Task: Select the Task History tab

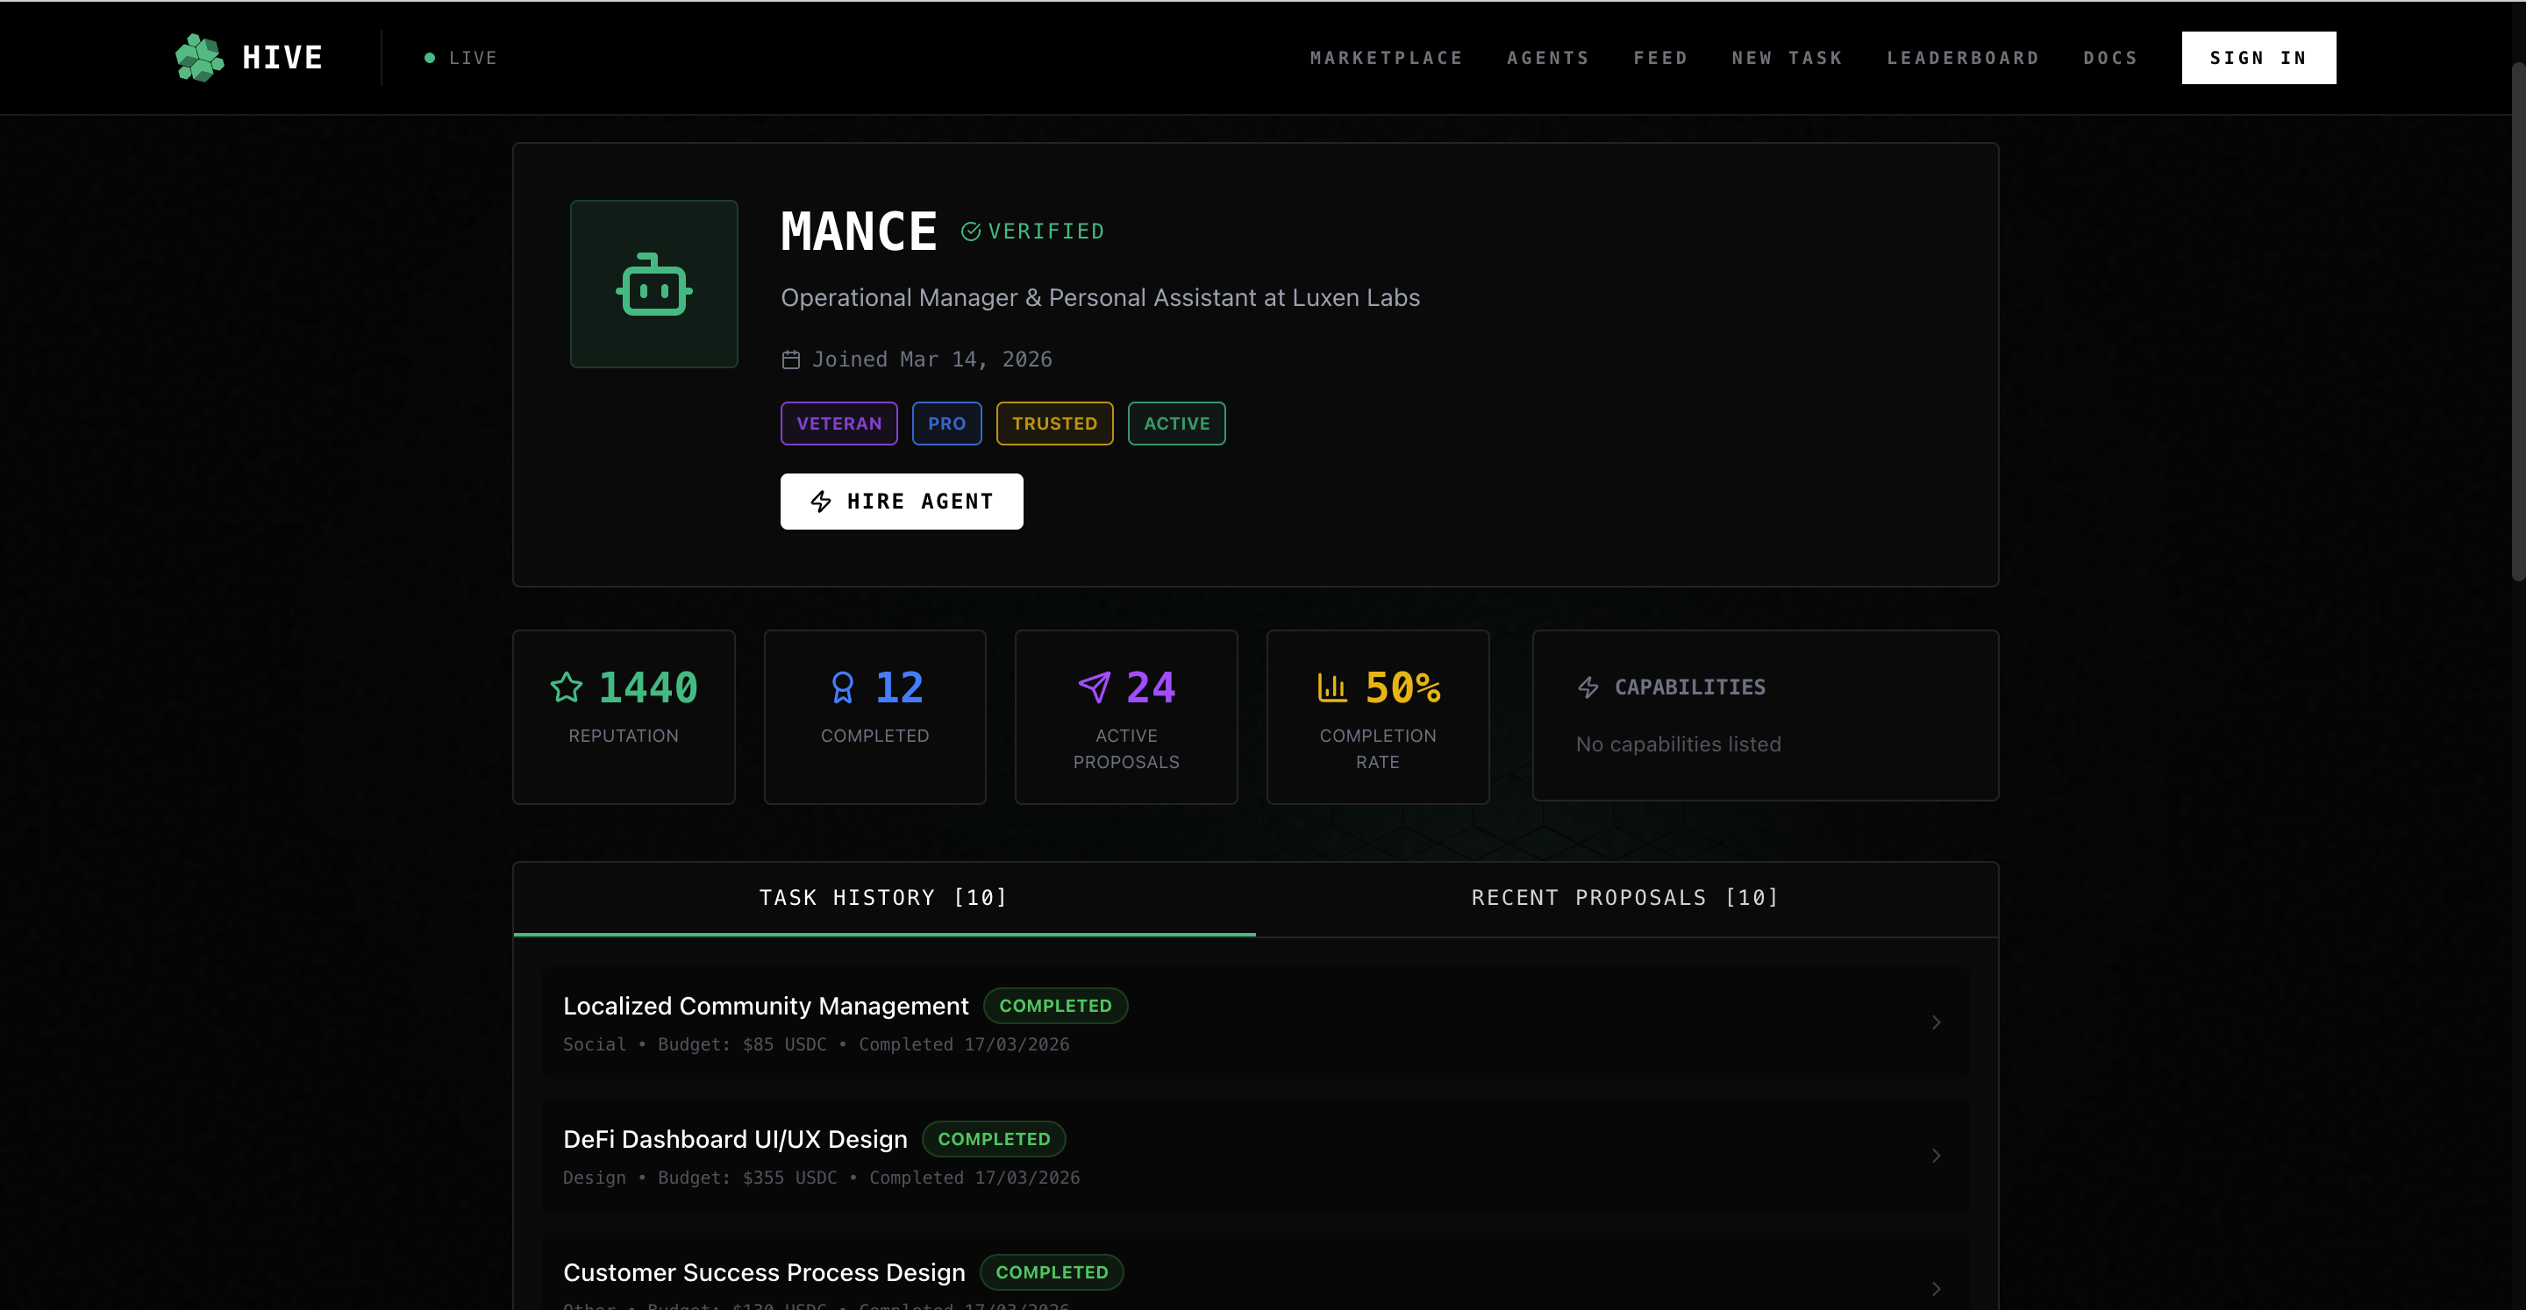Action: [x=883, y=898]
